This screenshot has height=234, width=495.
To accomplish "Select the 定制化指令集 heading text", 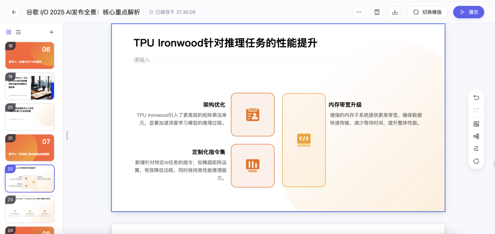I will (x=209, y=152).
